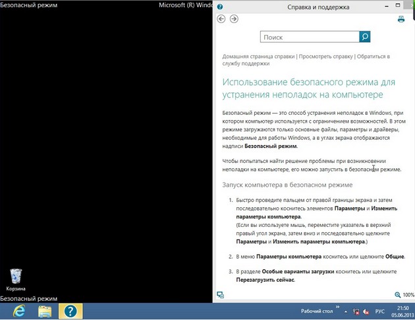Screen dimensions: 415x320
Task: Open 'Просмотреть справку' link
Action: point(325,57)
